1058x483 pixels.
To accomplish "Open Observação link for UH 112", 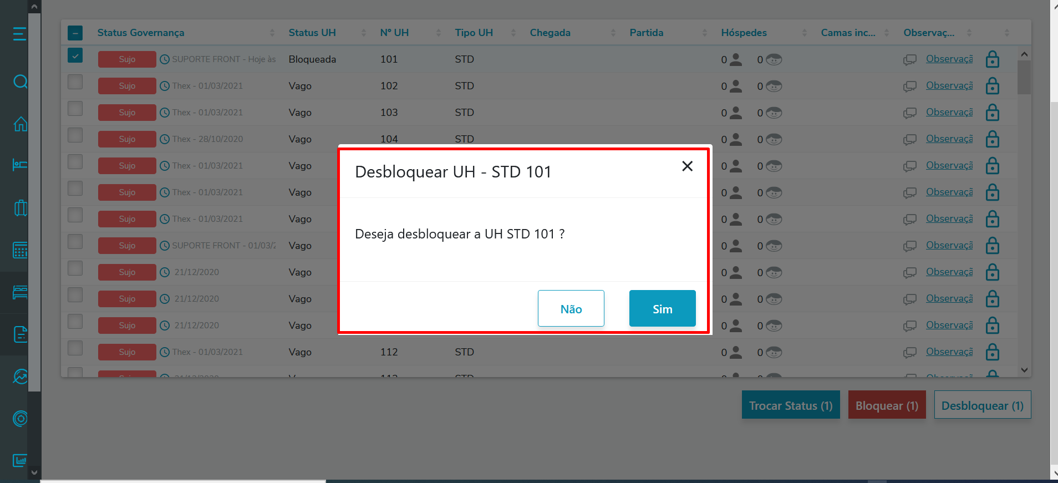I will [949, 352].
